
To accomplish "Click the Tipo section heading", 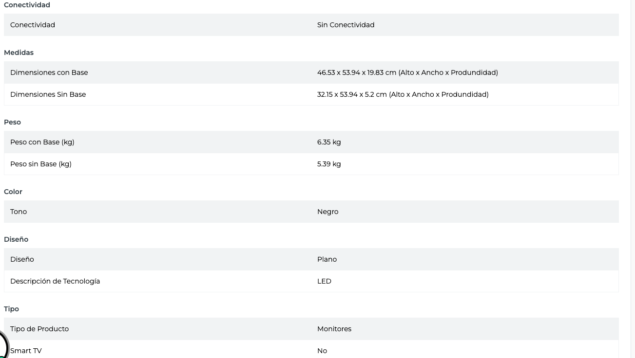I will pos(11,309).
